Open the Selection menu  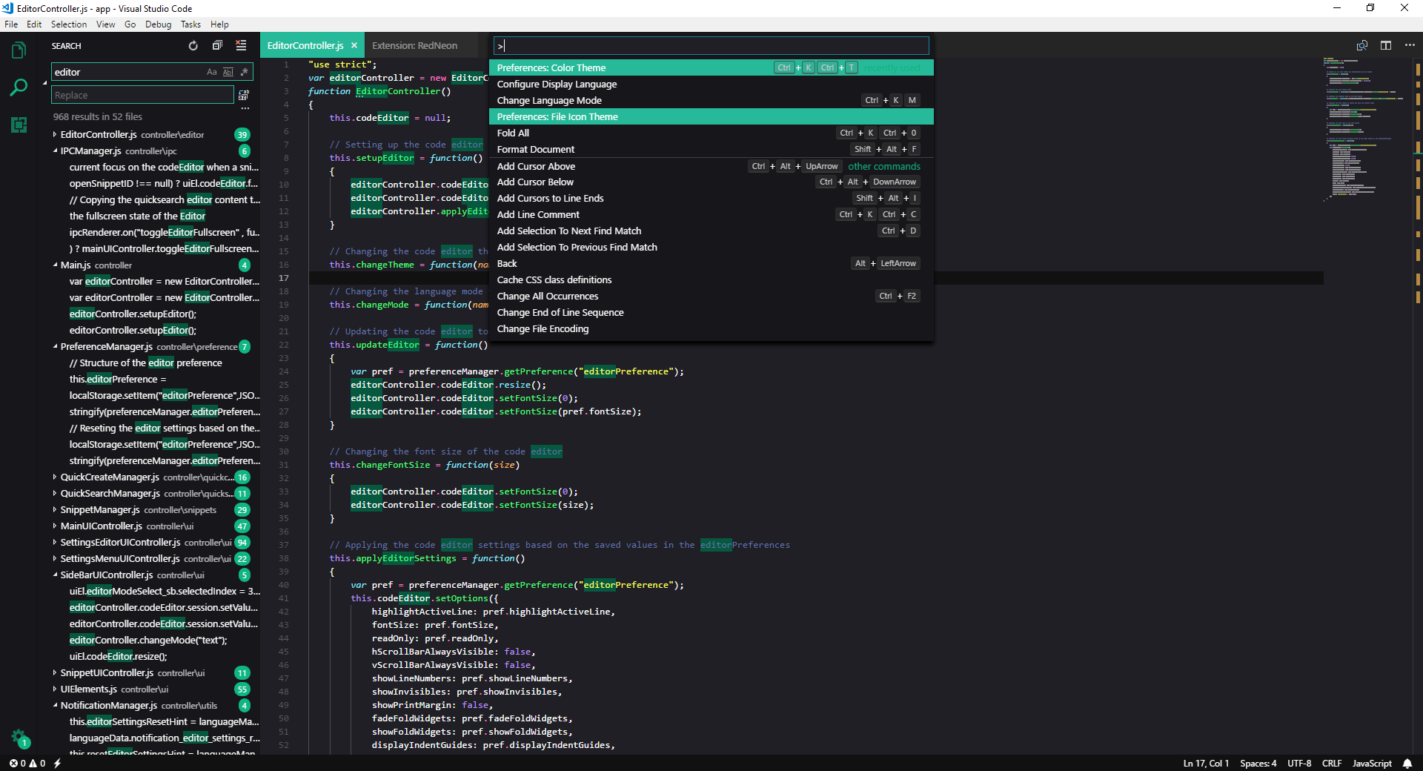69,24
